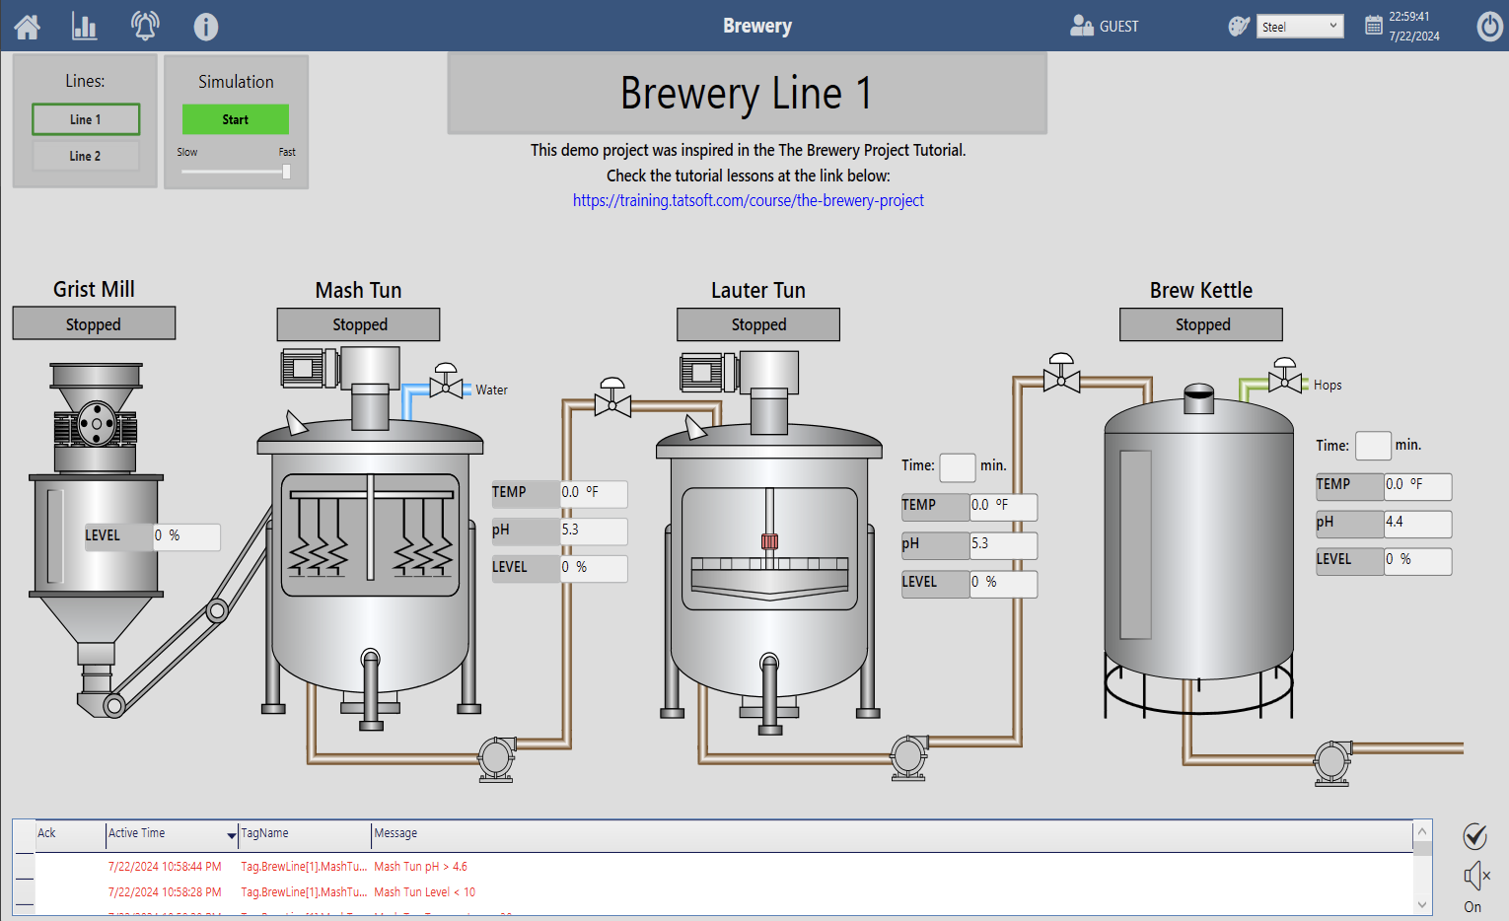The width and height of the screenshot is (1509, 921).
Task: Open the trends chart icon
Action: point(85,27)
